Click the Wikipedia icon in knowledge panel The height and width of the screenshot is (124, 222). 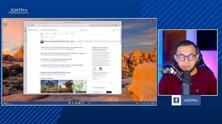(x=95, y=69)
